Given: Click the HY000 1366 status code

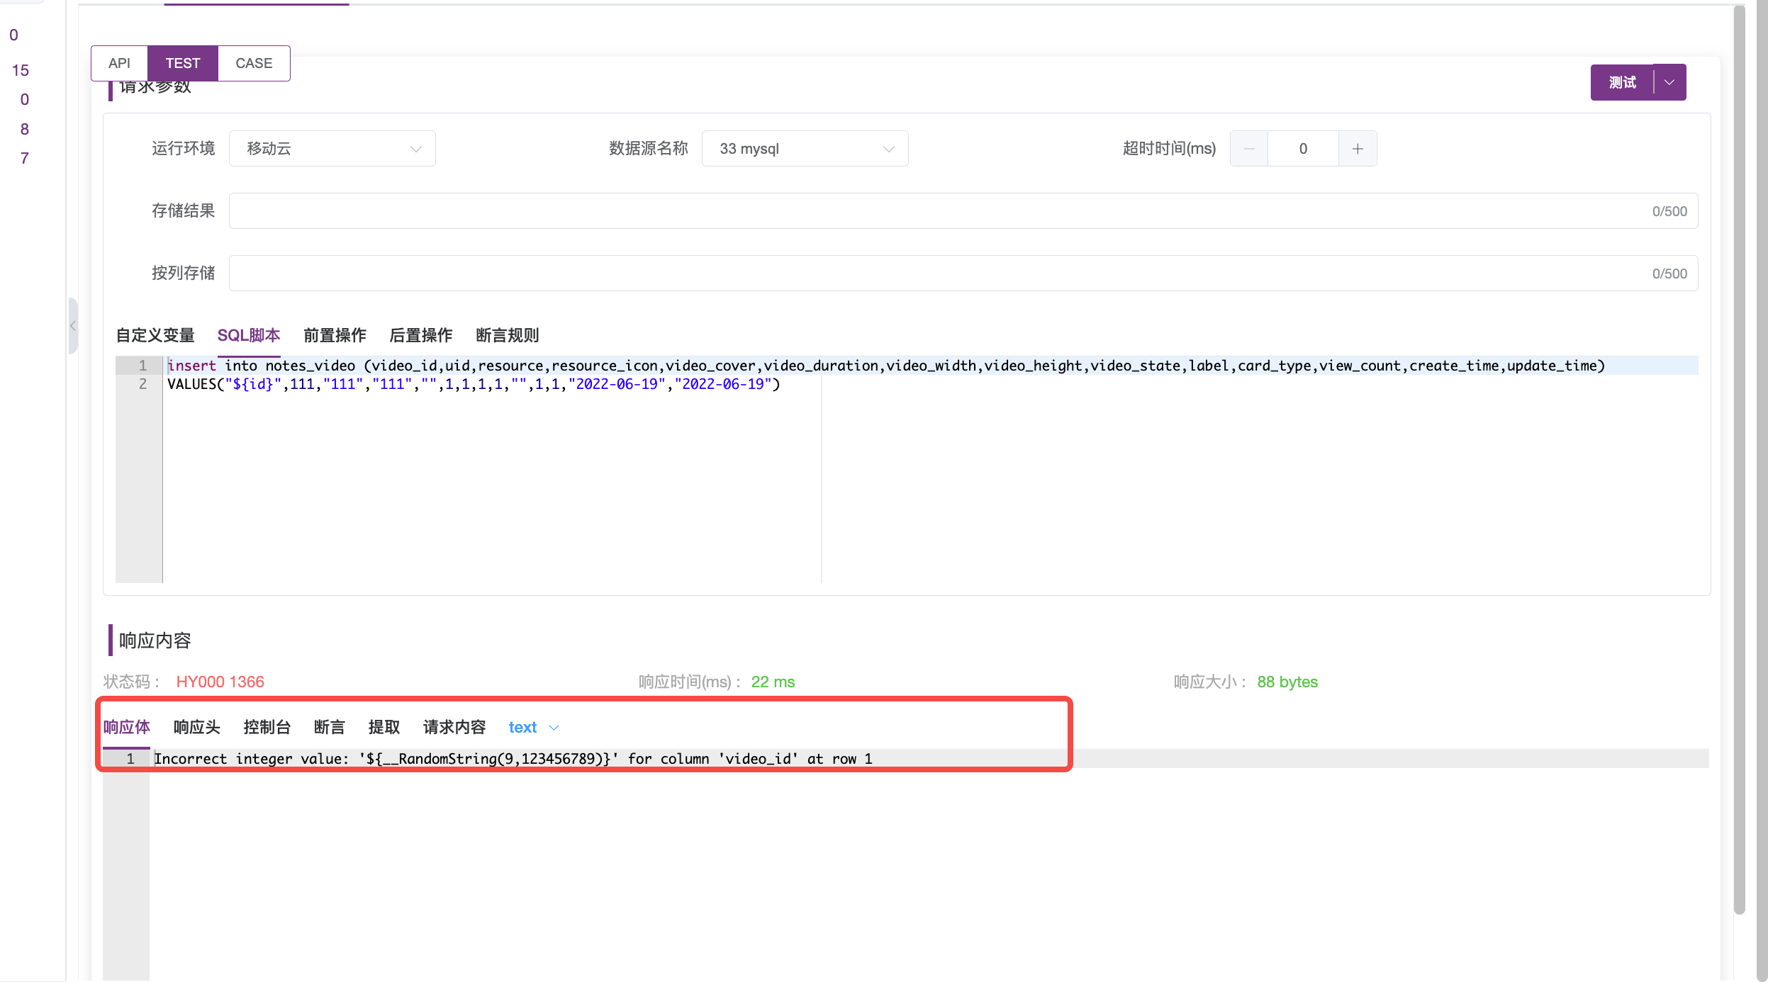Looking at the screenshot, I should [220, 682].
